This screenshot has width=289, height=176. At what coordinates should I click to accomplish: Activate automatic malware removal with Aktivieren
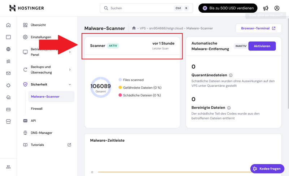[x=262, y=46]
